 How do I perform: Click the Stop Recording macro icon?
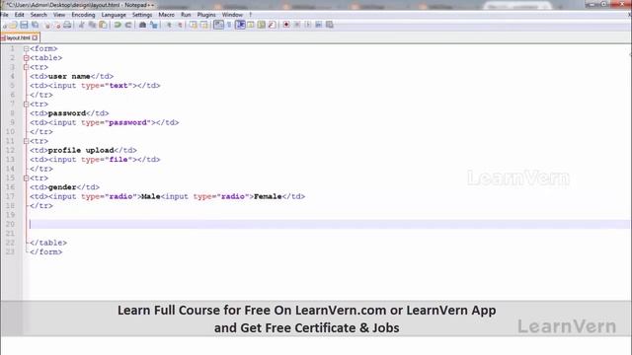click(x=297, y=25)
